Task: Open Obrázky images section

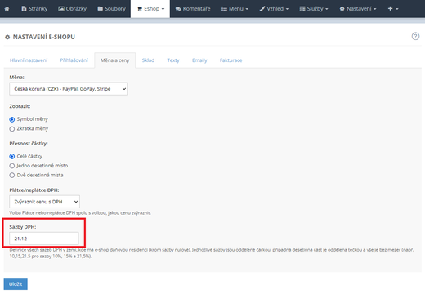Action: tap(72, 9)
